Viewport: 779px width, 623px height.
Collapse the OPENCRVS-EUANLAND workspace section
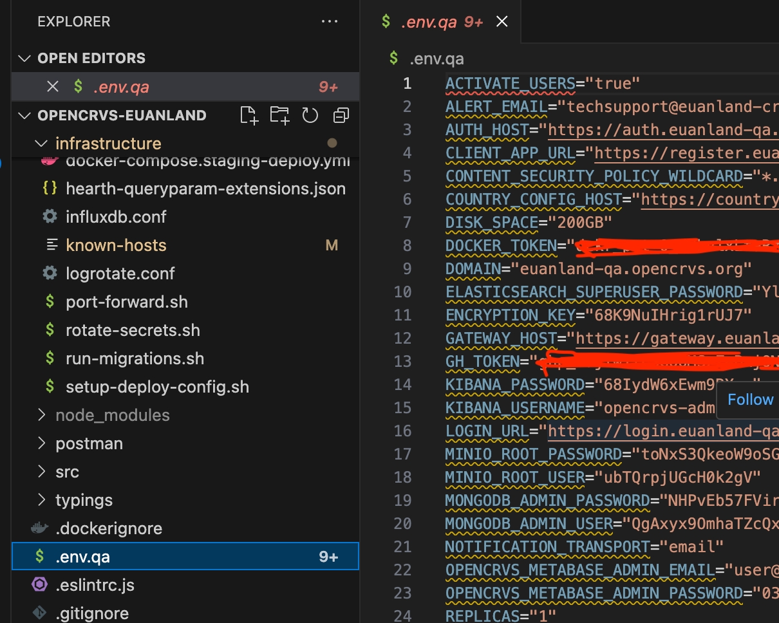click(x=25, y=116)
